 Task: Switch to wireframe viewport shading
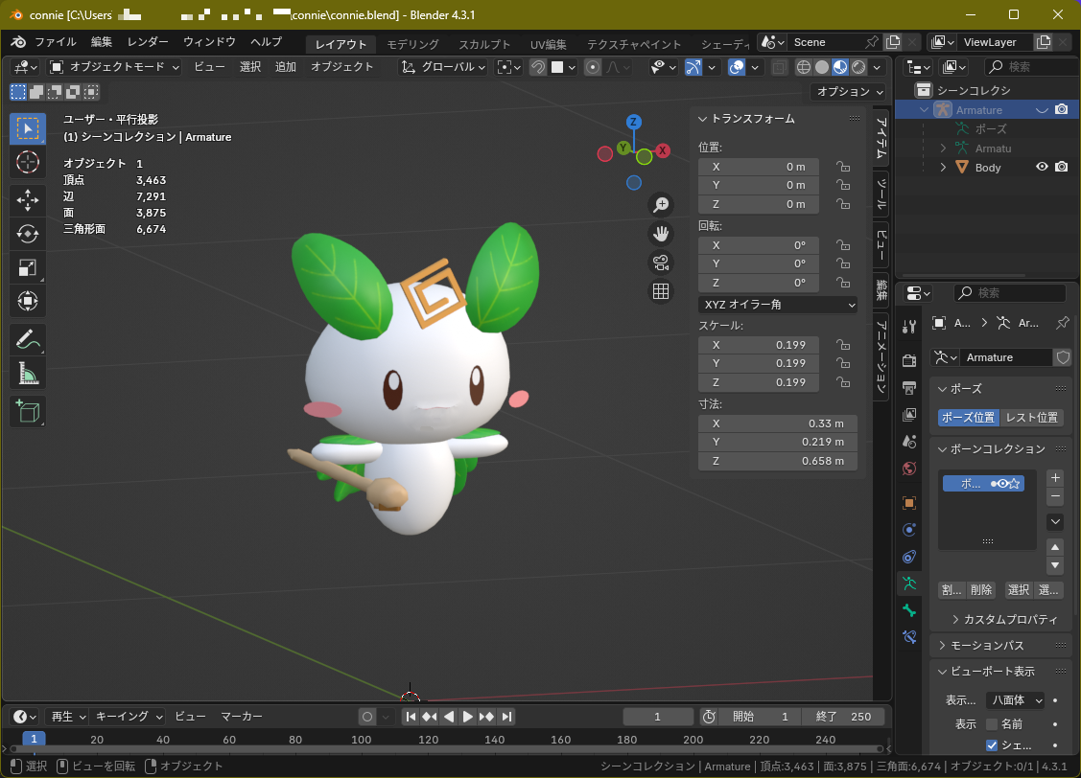point(803,67)
